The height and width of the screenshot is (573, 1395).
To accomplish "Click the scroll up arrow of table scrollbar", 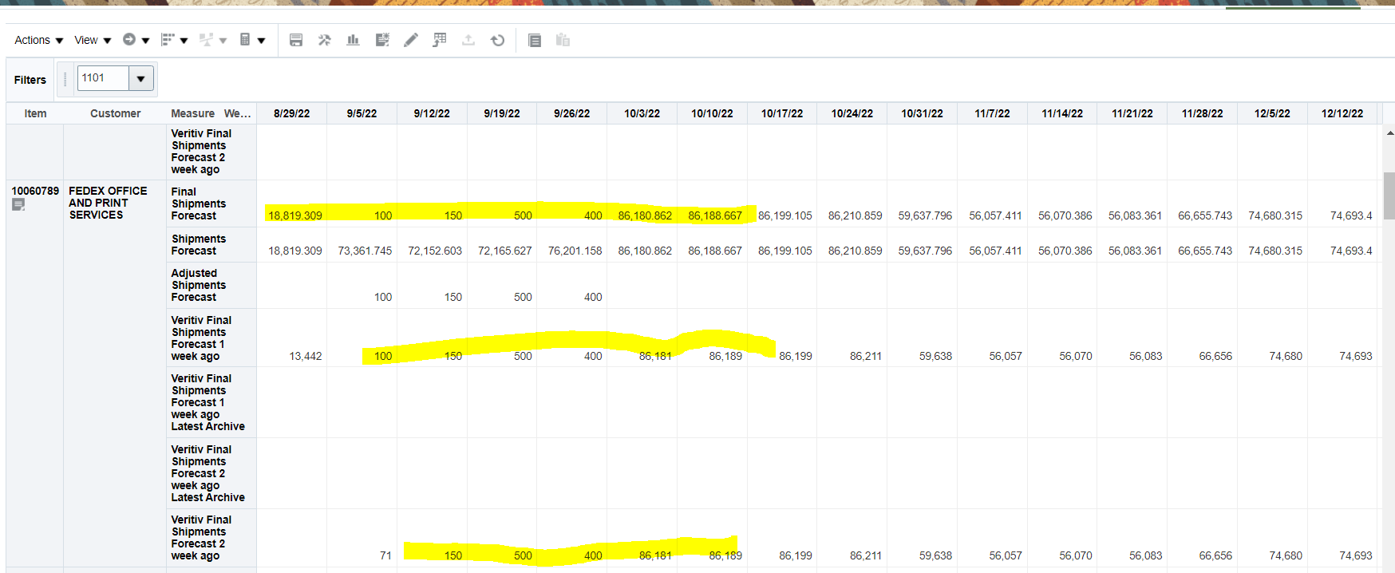I will click(1389, 133).
